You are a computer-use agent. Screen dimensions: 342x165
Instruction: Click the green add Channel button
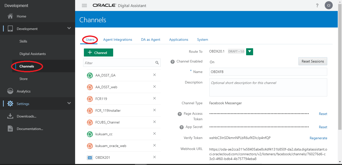click(x=98, y=52)
